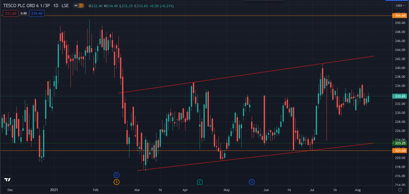Viewport: 409px width, 194px height.
Task: Click the close value C233.65
Action: (141, 6)
